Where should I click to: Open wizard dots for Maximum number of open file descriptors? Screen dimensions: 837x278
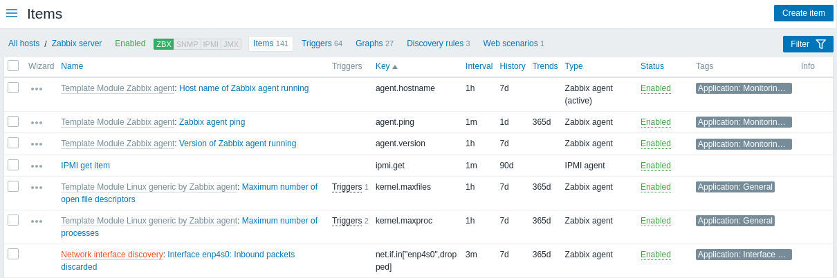point(37,188)
